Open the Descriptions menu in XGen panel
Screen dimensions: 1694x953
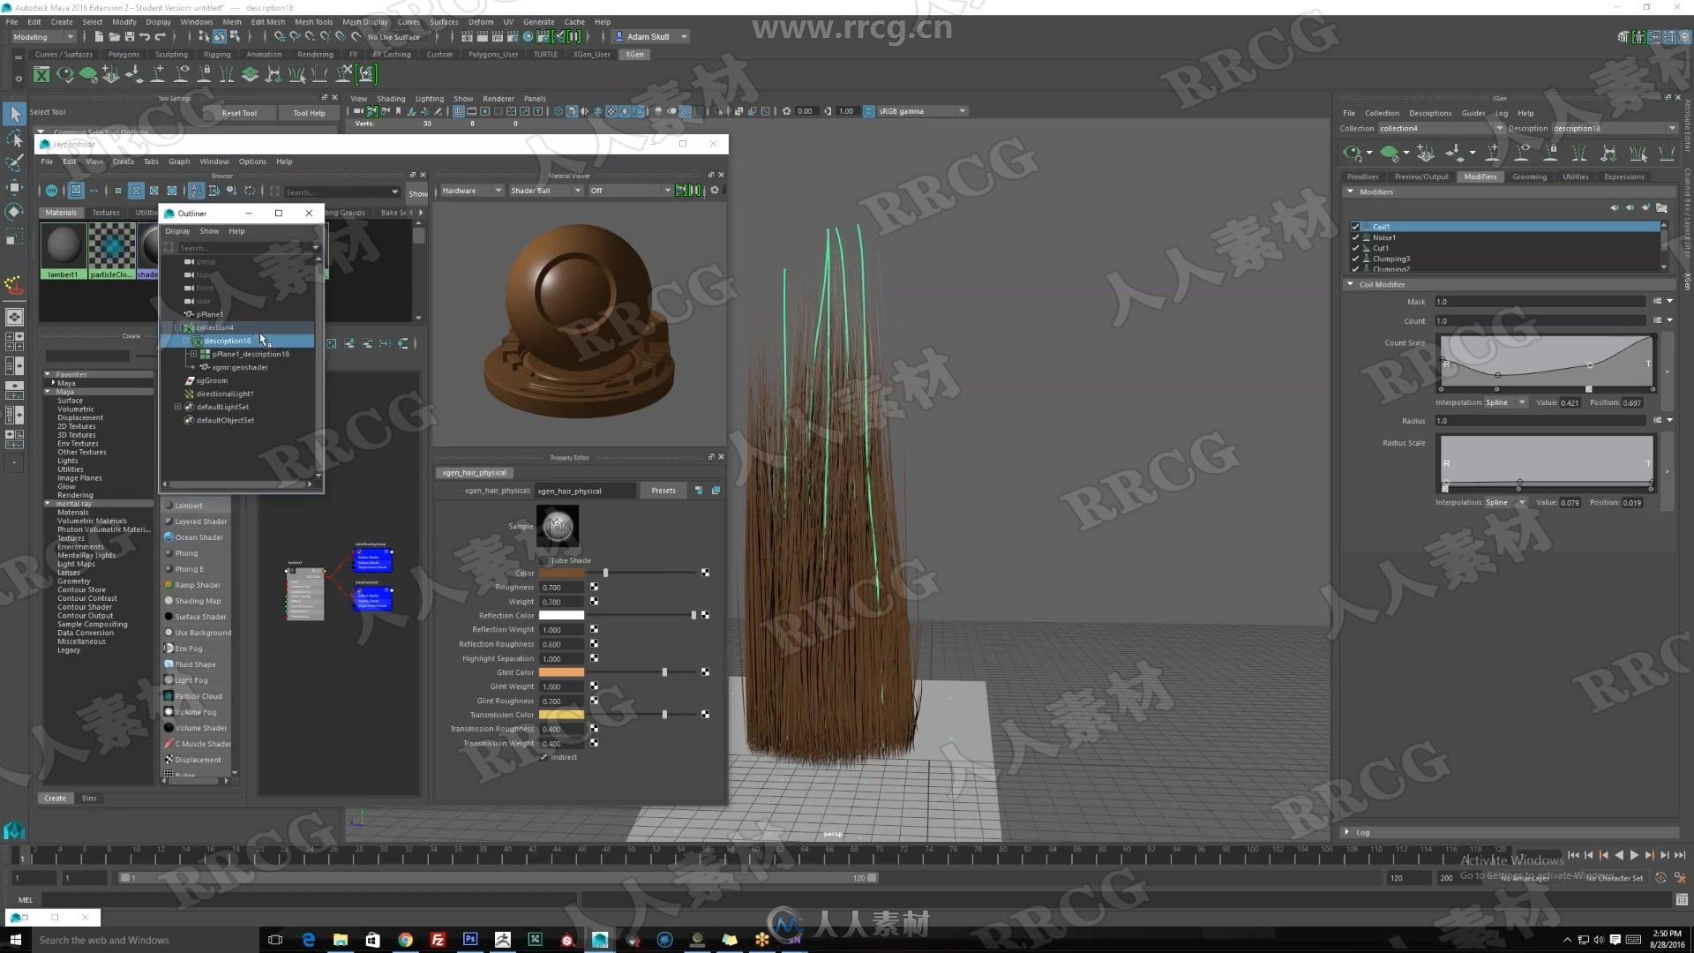[1430, 113]
